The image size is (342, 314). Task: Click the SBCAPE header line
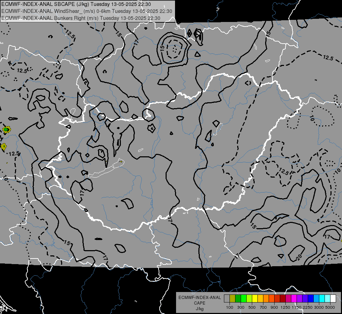click(x=76, y=4)
